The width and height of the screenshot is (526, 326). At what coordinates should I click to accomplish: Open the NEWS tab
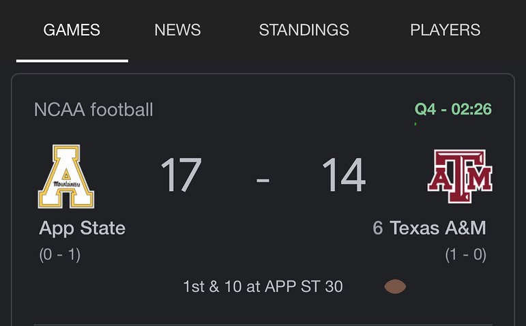pos(177,30)
